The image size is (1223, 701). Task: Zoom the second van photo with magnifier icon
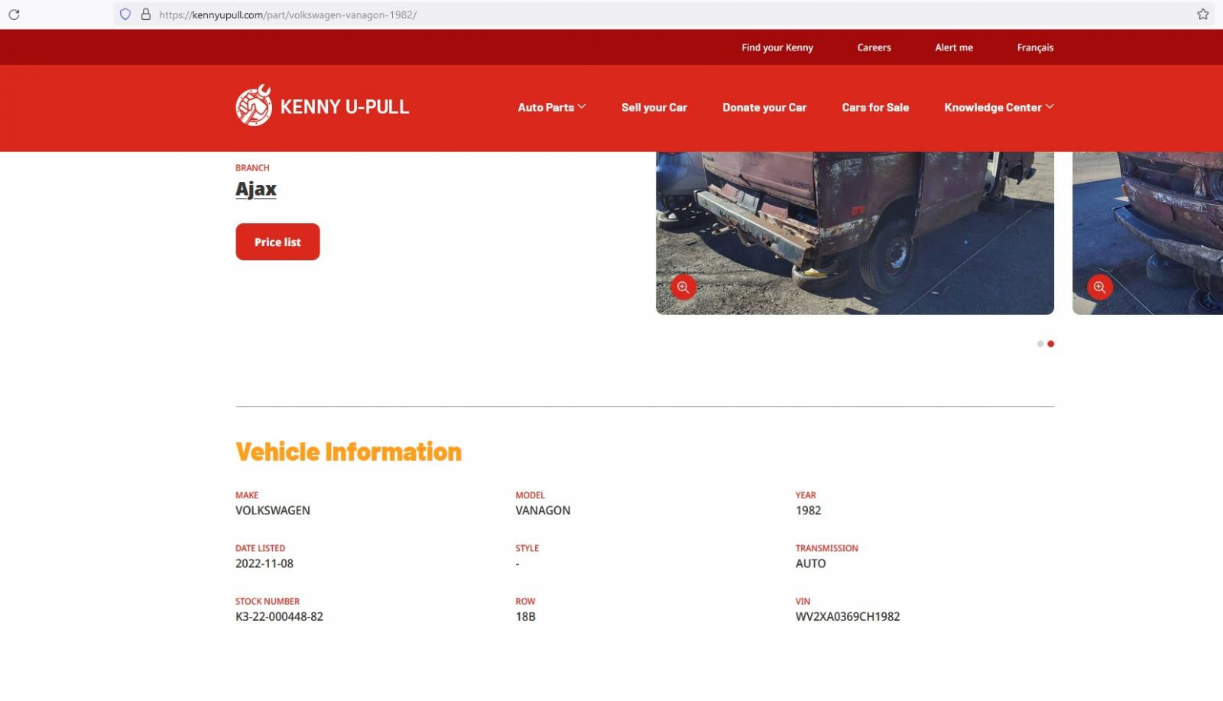click(1100, 287)
